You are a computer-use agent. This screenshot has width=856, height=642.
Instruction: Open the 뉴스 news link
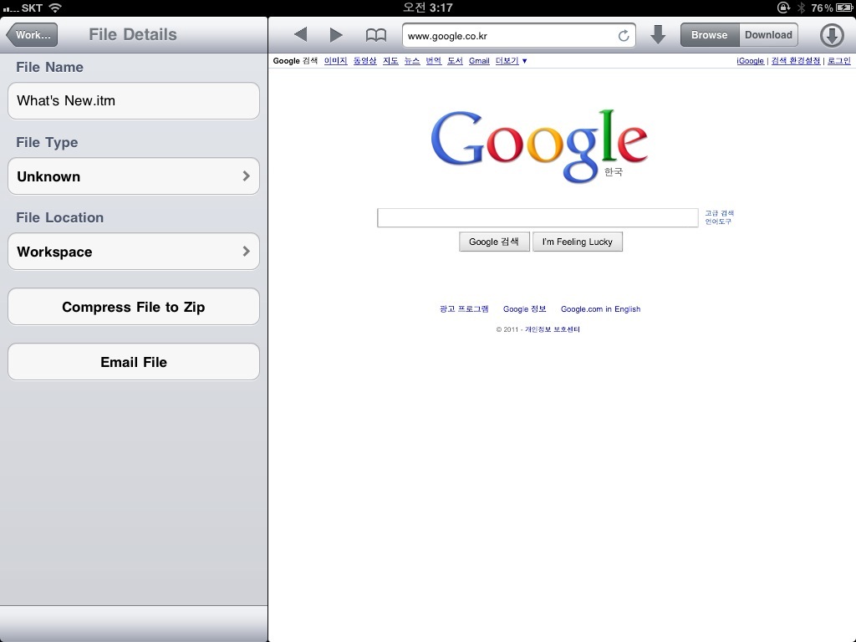click(412, 60)
